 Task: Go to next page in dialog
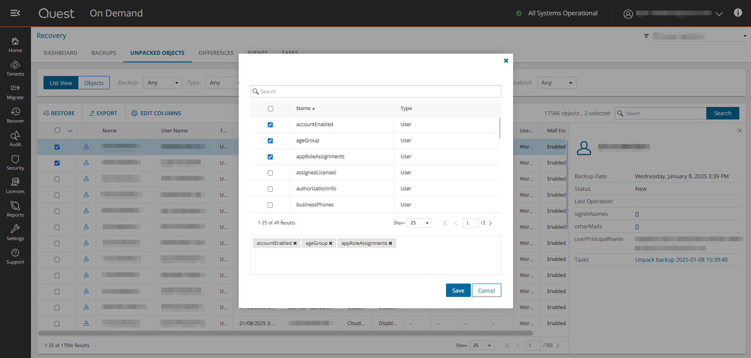click(x=490, y=223)
